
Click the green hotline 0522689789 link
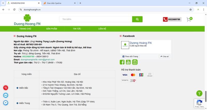pos(28,57)
